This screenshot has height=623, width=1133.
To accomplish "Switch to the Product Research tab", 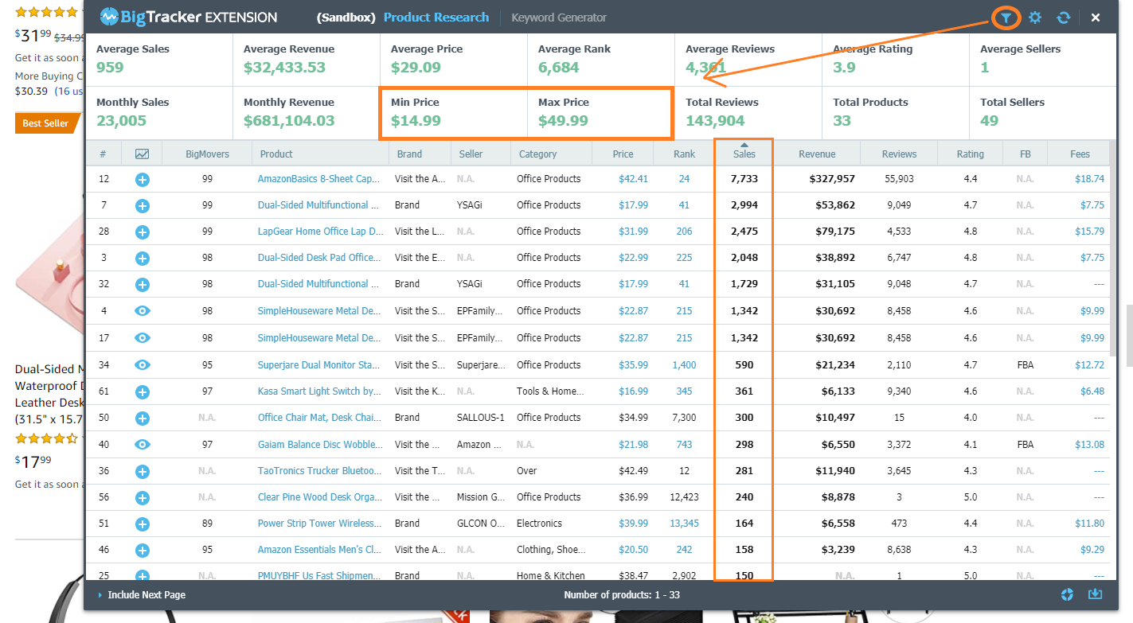I will 436,18.
